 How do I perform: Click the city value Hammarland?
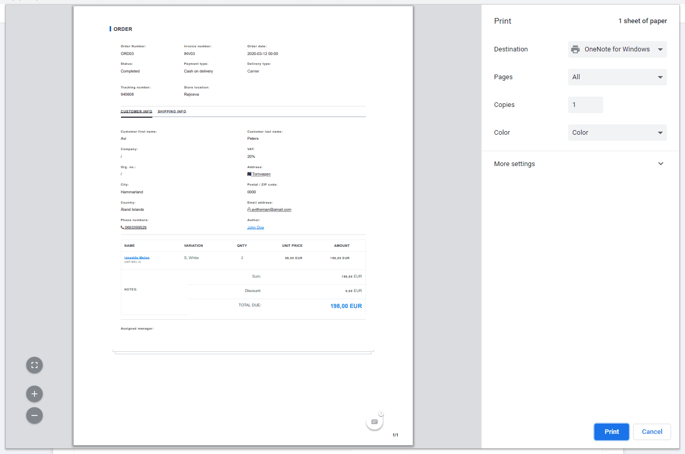tap(132, 192)
